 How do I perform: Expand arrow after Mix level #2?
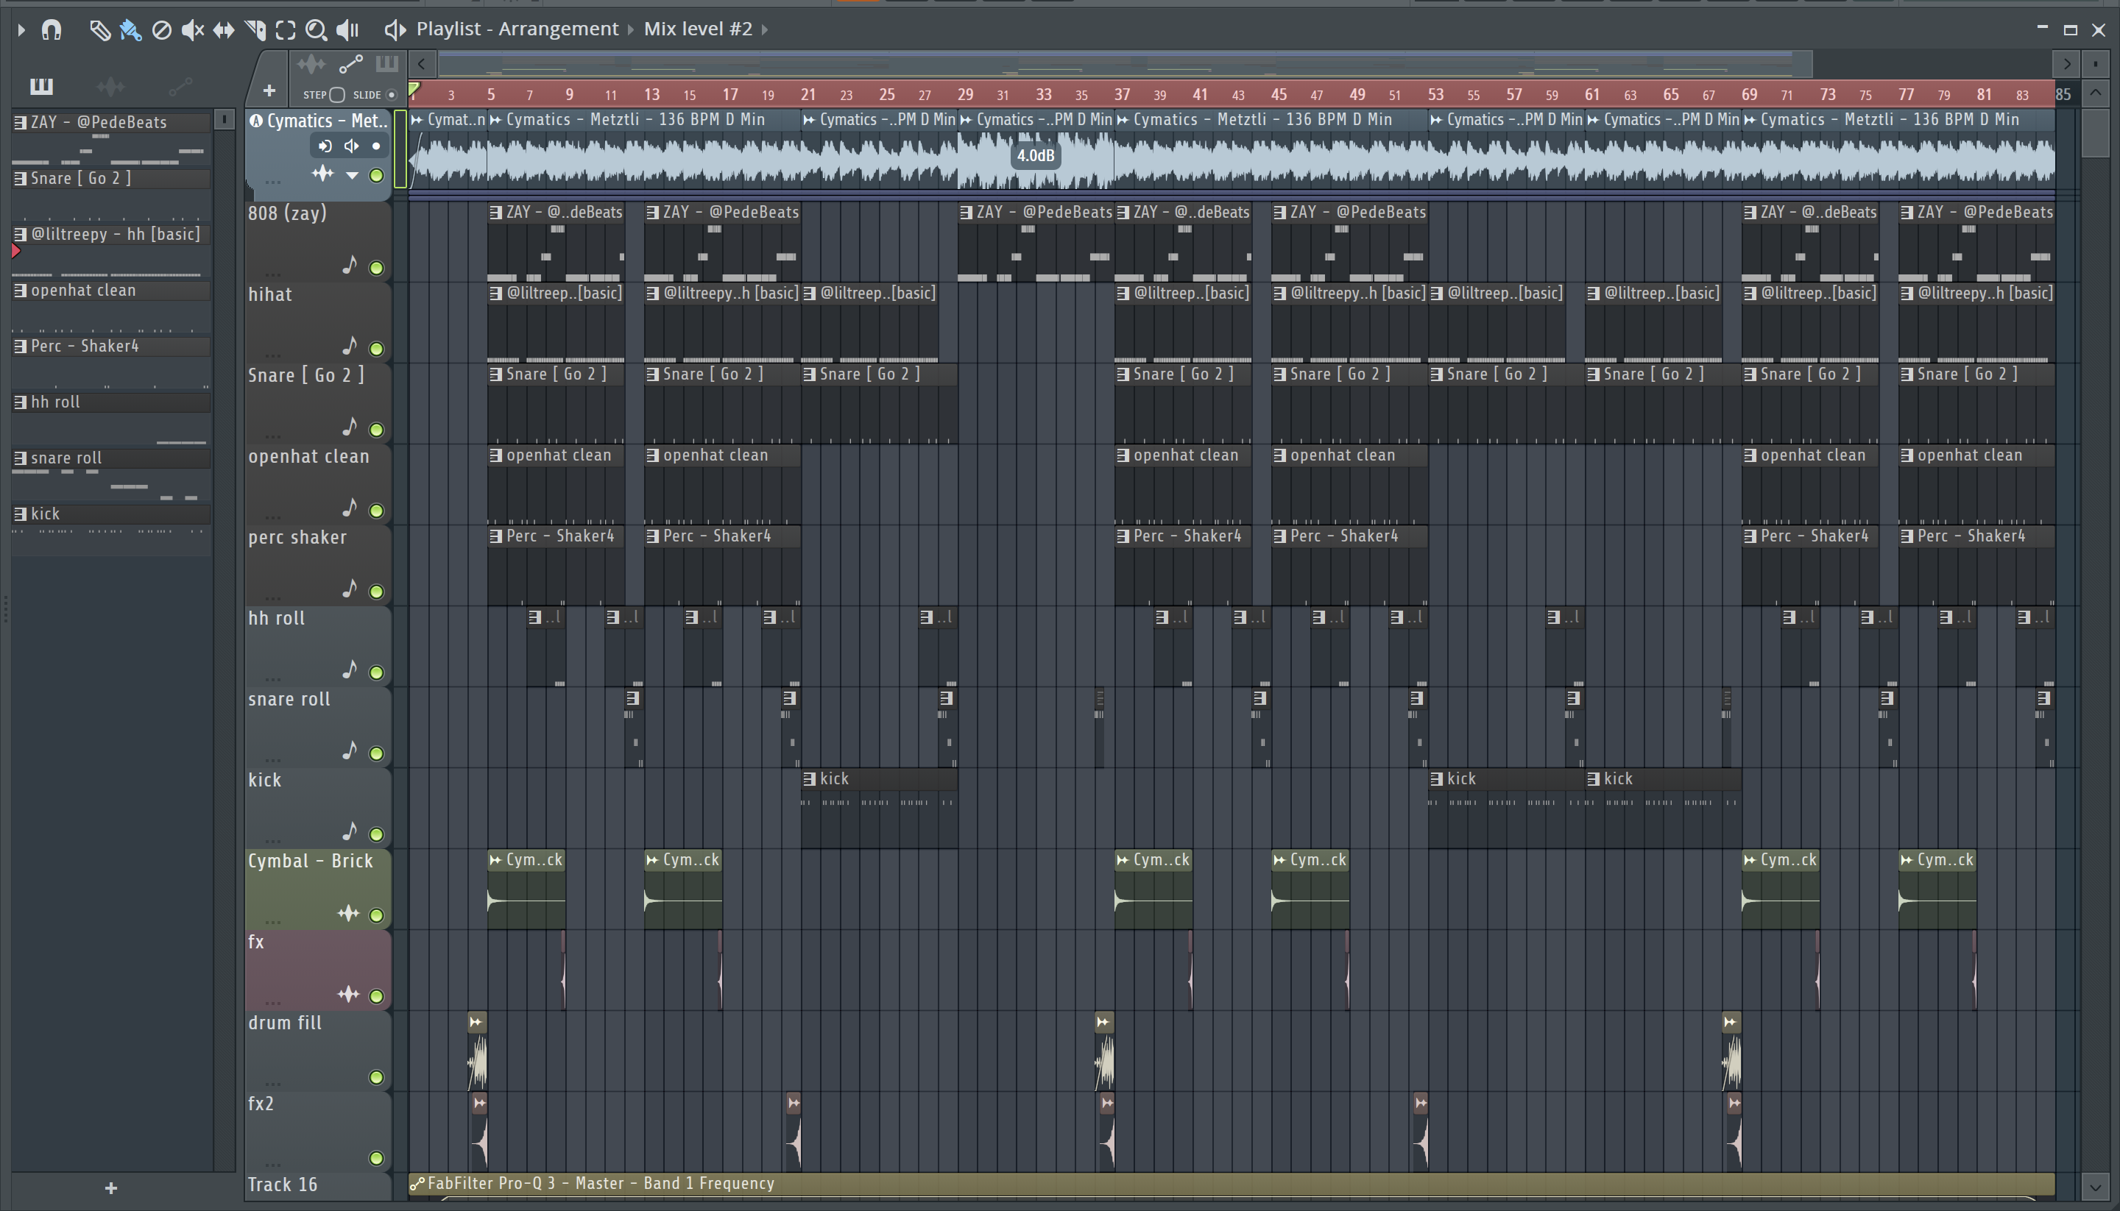tap(765, 30)
